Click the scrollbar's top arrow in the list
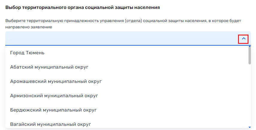 click(250, 46)
